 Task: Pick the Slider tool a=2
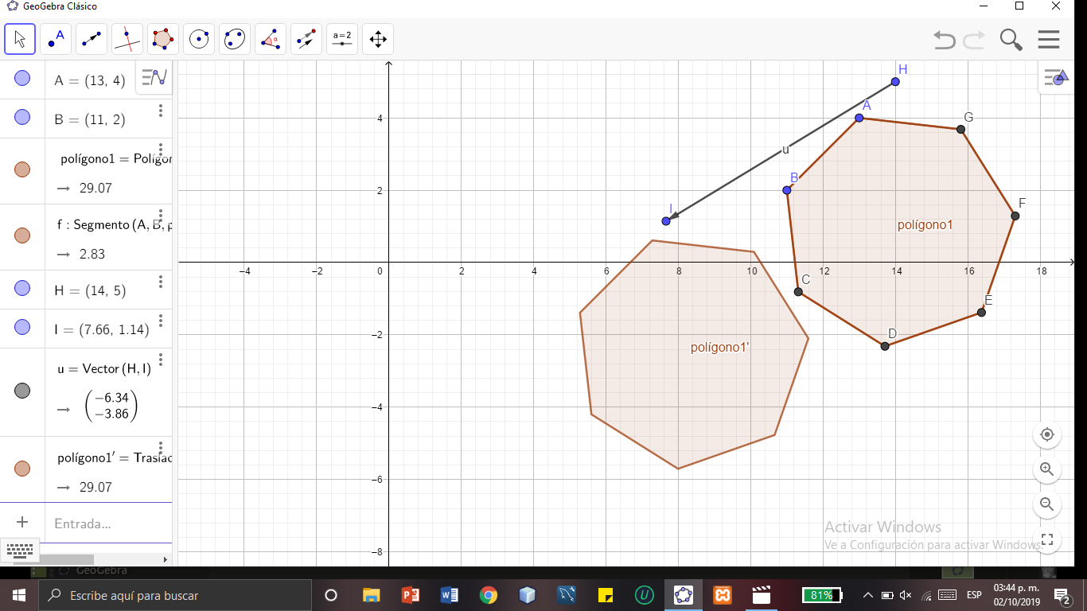click(341, 38)
